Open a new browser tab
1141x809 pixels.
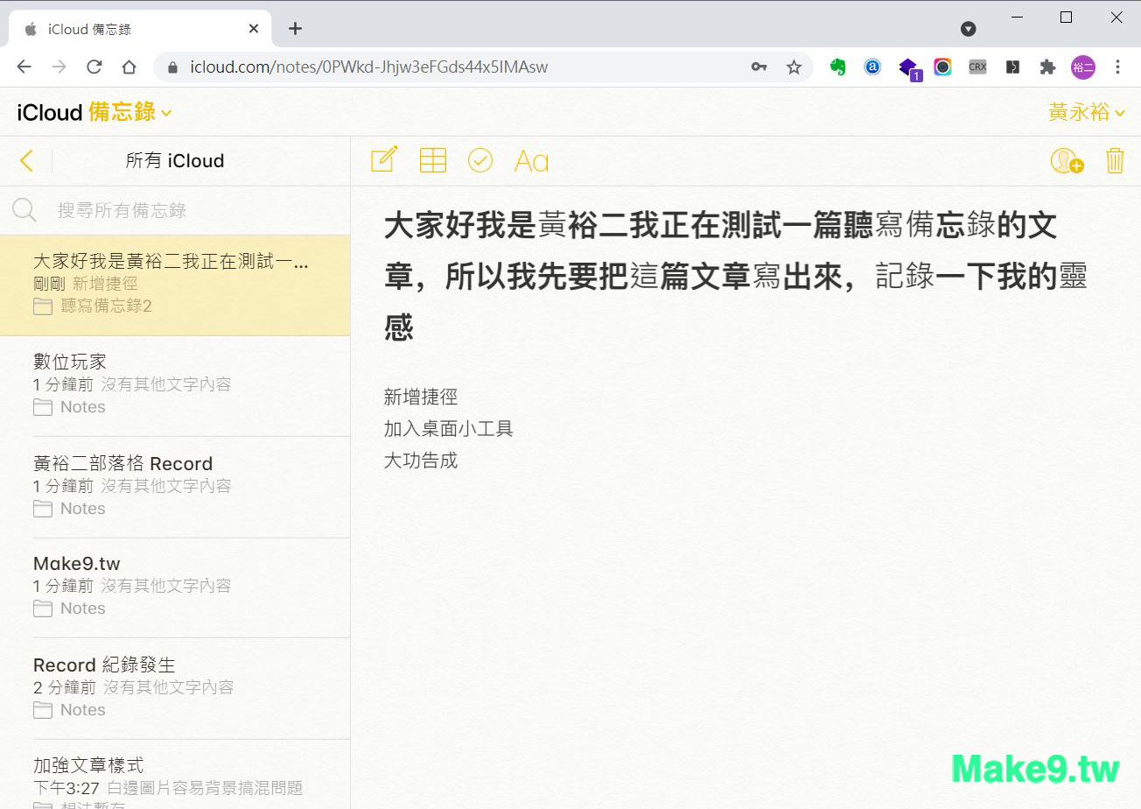tap(295, 29)
